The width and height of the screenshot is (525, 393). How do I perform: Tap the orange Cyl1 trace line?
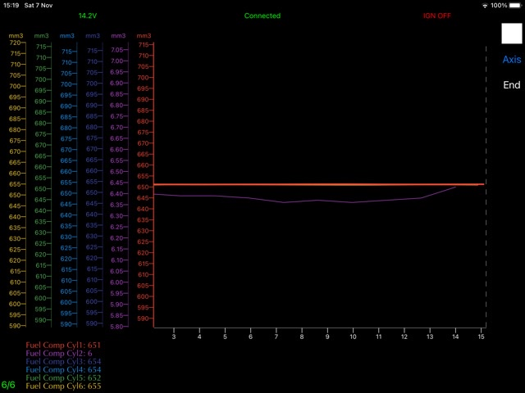(319, 184)
